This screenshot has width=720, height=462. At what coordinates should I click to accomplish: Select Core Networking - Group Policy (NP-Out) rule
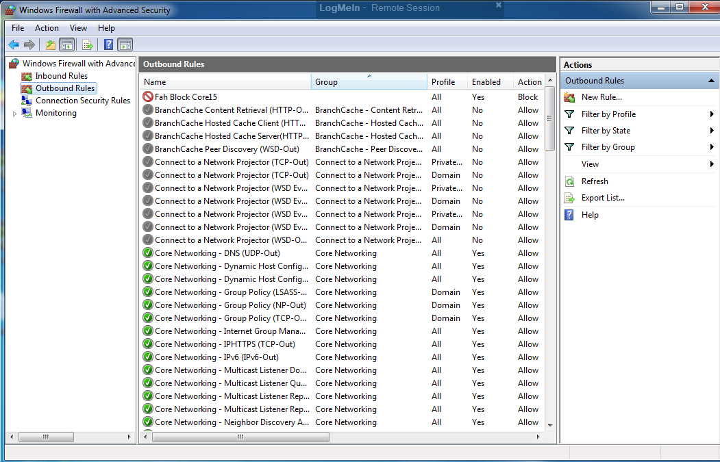click(x=230, y=305)
